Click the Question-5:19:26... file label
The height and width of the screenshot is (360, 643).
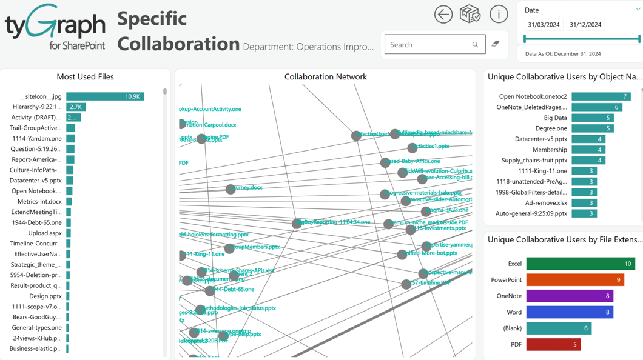[36, 149]
